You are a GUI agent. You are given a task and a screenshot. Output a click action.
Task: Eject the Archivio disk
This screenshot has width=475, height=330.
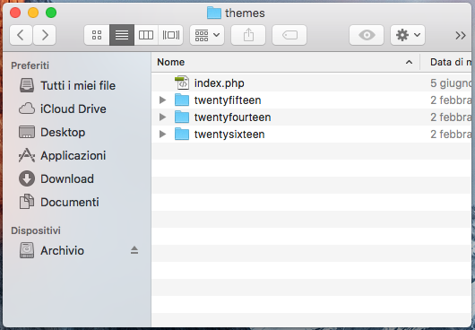pyautogui.click(x=134, y=250)
